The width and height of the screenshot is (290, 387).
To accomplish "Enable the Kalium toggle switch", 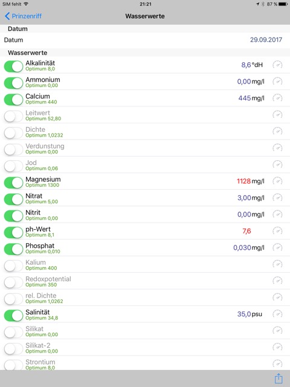I will point(13,265).
